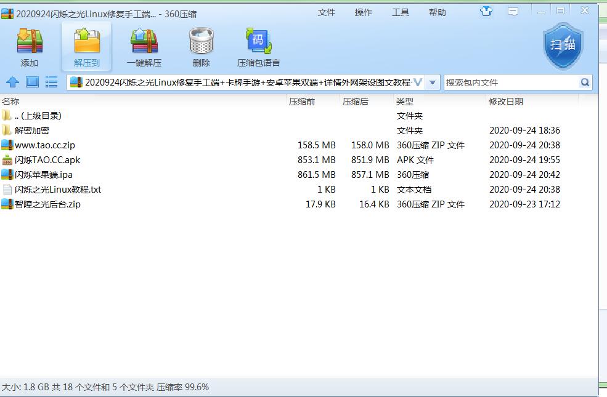Open the 文件 (File) menu
The width and height of the screenshot is (607, 397).
tap(326, 12)
